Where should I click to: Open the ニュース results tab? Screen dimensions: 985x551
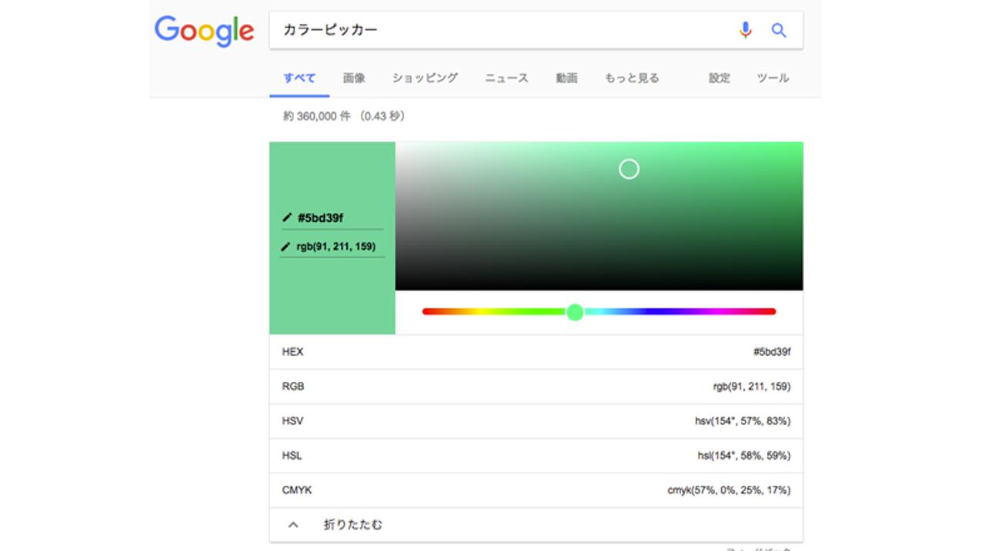pyautogui.click(x=506, y=78)
